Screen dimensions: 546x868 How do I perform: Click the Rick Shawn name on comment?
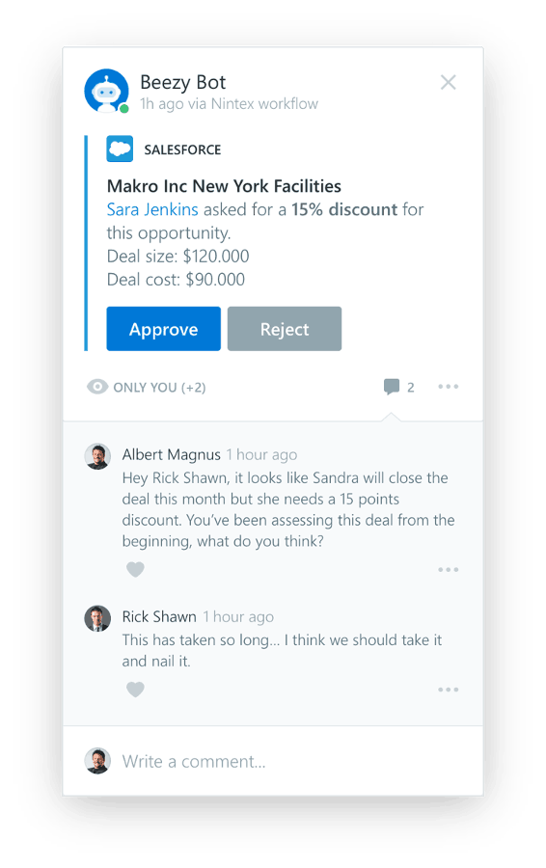tap(159, 616)
